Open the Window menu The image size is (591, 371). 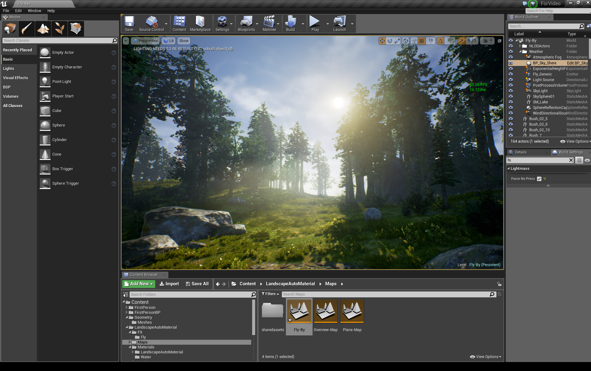34,11
